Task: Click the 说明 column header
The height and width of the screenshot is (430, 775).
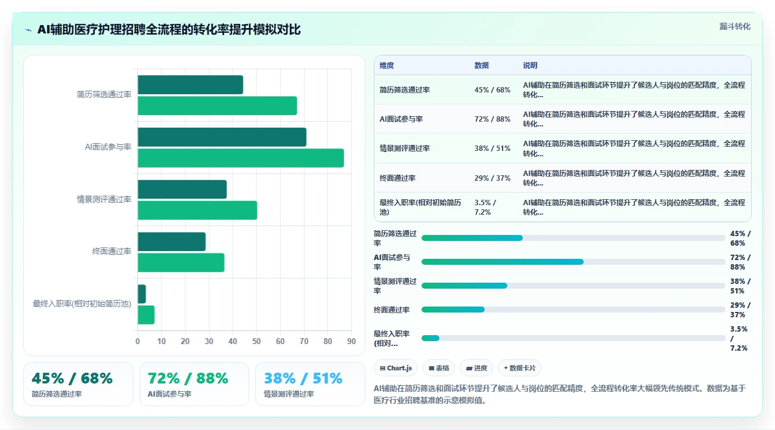Action: pyautogui.click(x=530, y=66)
